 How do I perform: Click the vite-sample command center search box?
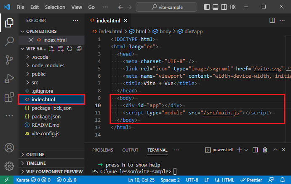[166, 7]
